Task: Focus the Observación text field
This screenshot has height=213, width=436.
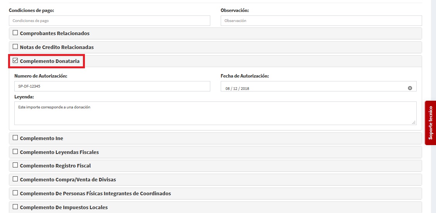Action: (x=321, y=21)
